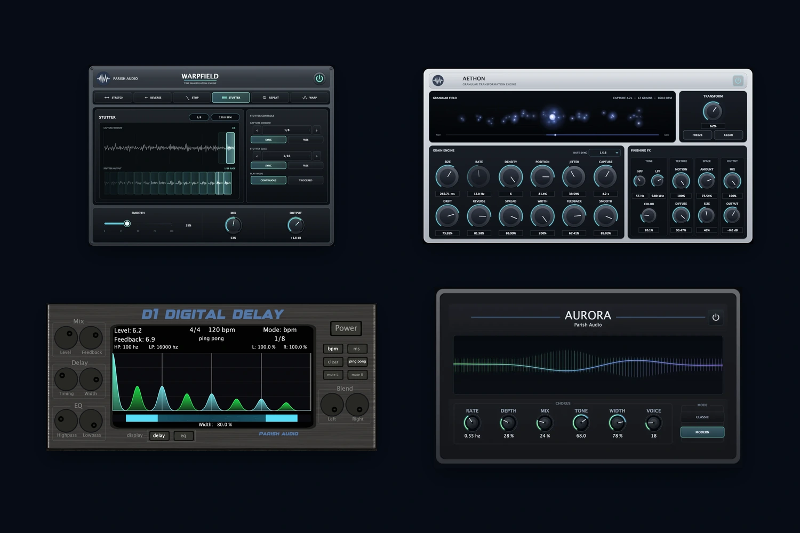Click the Mix knob in Warpfield
This screenshot has height=533, width=800.
(x=233, y=225)
